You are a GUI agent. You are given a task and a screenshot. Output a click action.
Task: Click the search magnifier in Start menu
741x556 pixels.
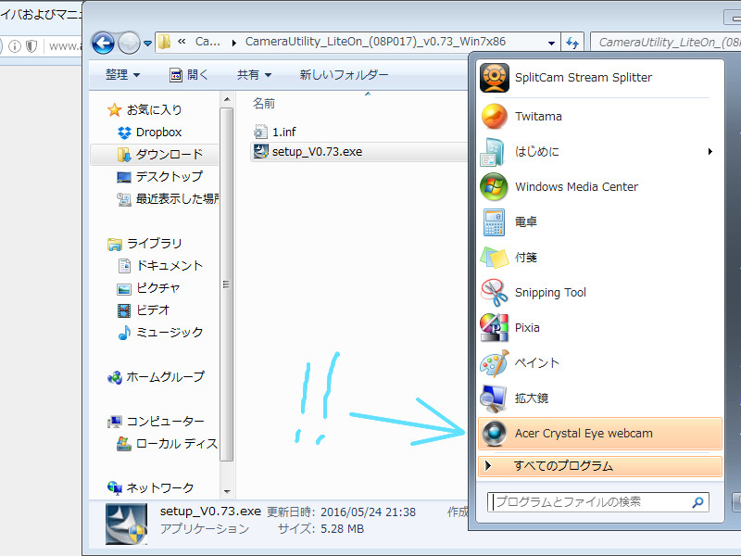click(697, 502)
